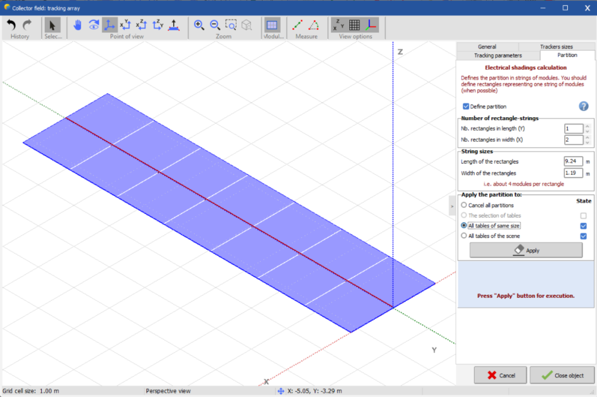
Task: Increase Nb. rectangles in length stepper
Action: coord(587,126)
